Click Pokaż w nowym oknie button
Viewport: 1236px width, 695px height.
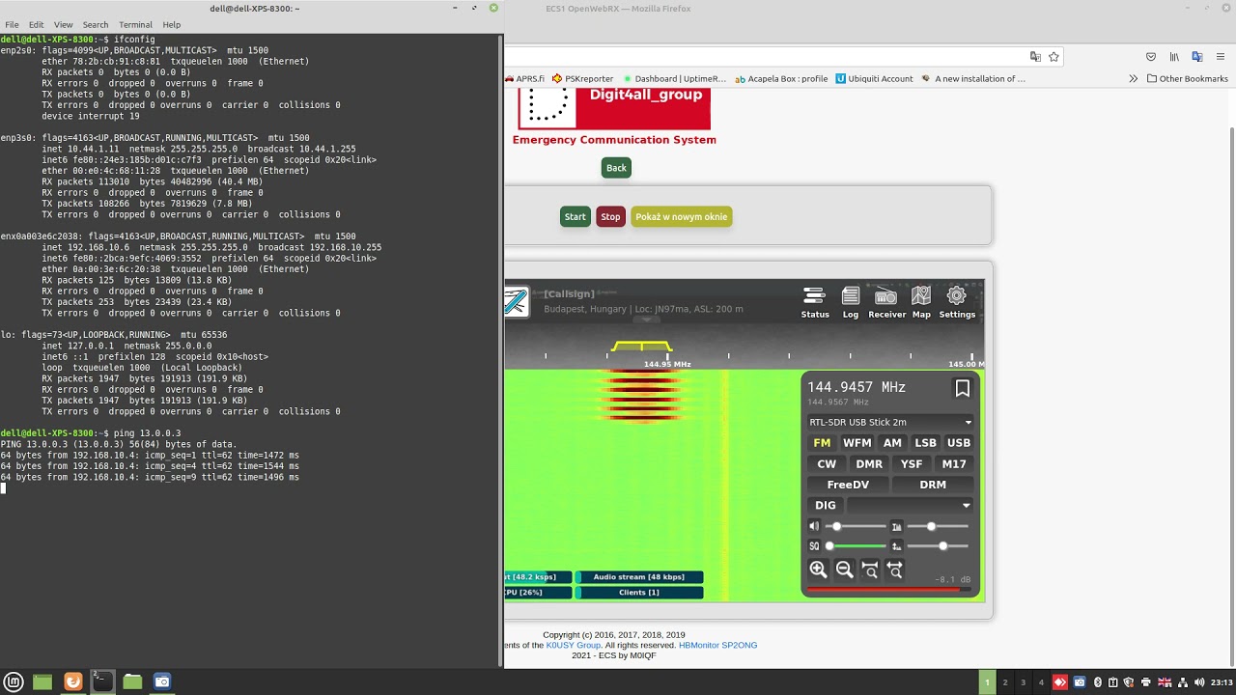(x=682, y=217)
